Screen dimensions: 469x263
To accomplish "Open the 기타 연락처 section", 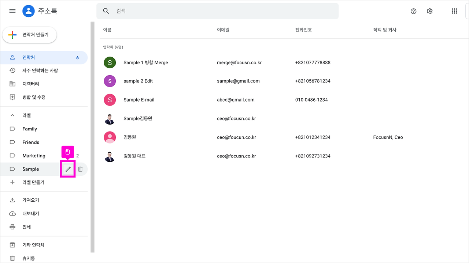I will [12, 245].
